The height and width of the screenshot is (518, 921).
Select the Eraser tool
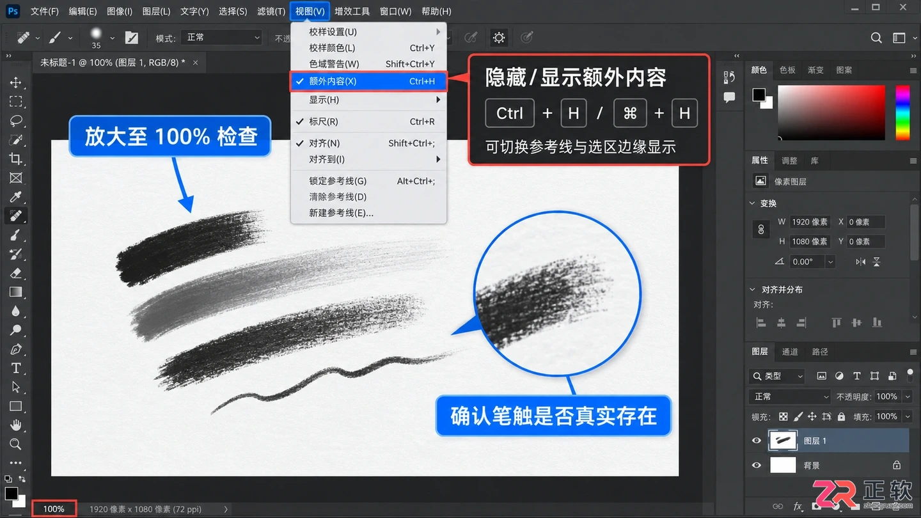(16, 273)
